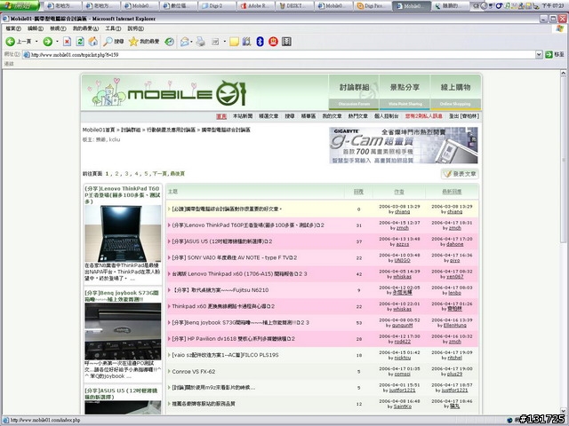Open the Benq joybook keyboard thumbnail in the sidebar
The height and width of the screenshot is (426, 569).
[123, 331]
